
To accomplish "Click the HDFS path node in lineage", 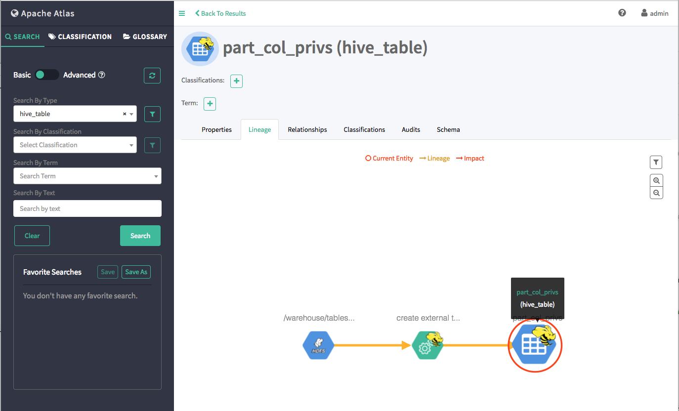I will 318,345.
